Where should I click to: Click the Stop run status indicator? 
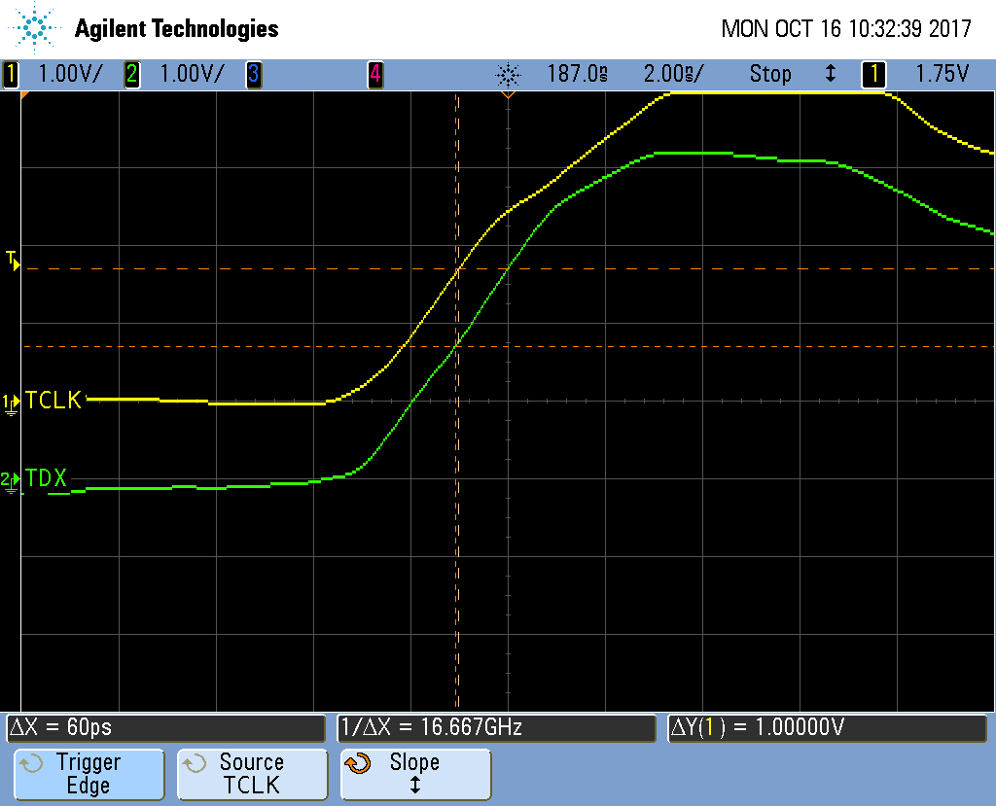769,74
